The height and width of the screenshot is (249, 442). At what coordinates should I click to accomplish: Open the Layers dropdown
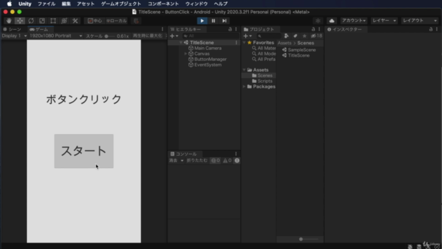pyautogui.click(x=384, y=21)
